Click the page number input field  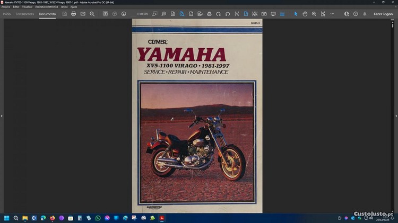point(142,14)
